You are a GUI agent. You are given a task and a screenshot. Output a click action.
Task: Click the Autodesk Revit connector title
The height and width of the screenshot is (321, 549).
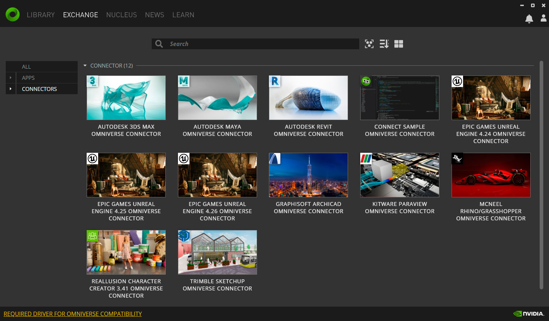tap(308, 130)
